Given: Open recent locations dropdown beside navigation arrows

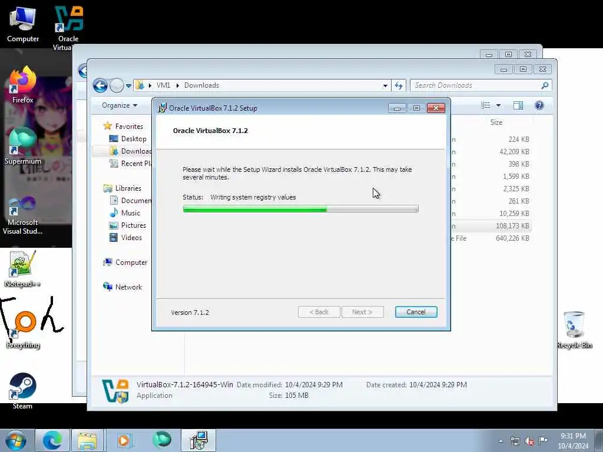Looking at the screenshot, I should point(128,86).
